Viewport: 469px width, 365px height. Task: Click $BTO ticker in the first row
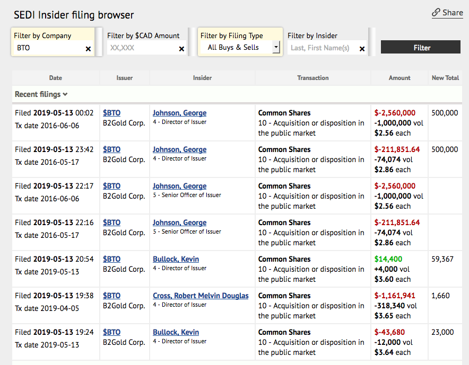pyautogui.click(x=111, y=113)
